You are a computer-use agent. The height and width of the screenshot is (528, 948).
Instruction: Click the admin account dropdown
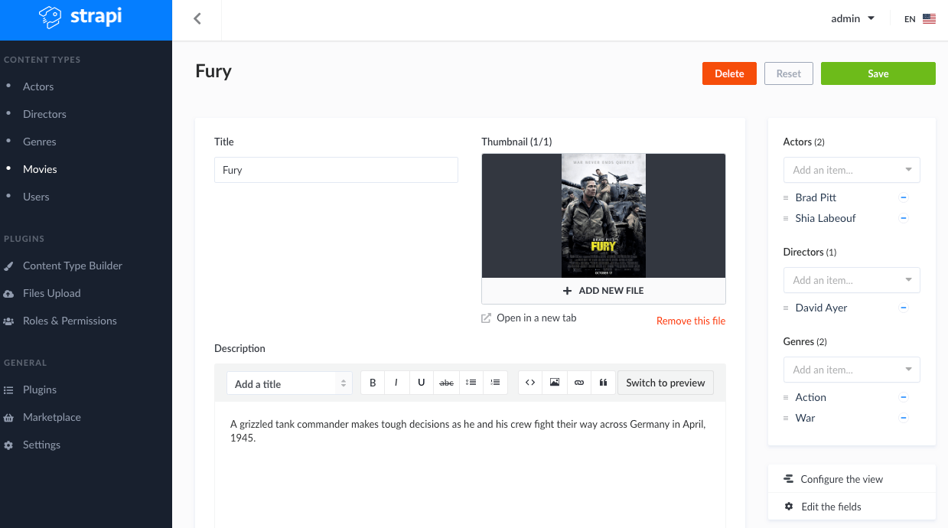click(x=852, y=18)
